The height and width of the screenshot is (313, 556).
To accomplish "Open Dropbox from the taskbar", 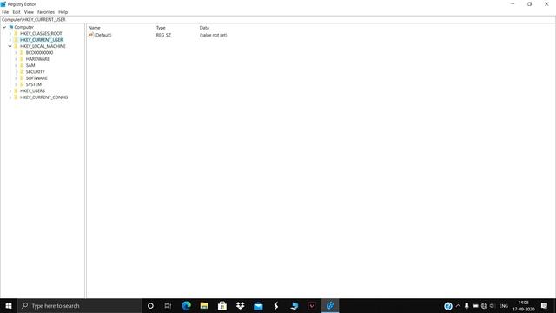I will (241, 305).
